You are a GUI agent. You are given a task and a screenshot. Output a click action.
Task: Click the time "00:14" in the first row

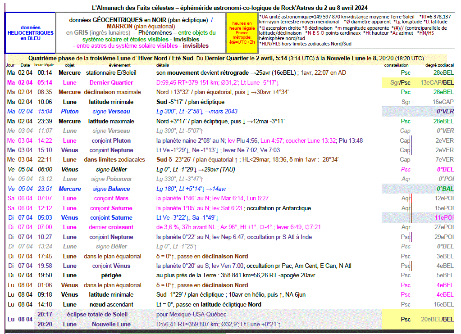tap(45, 72)
